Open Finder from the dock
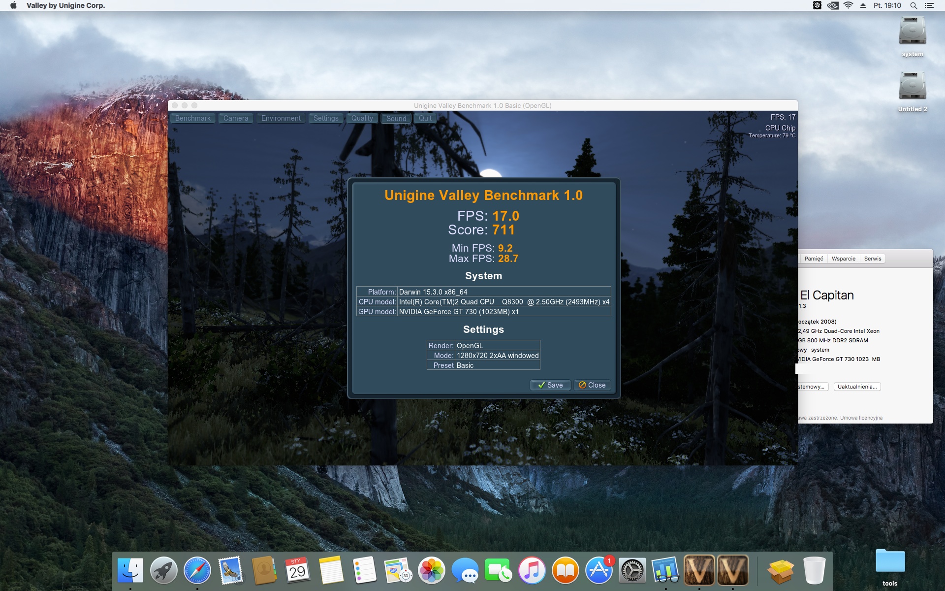The width and height of the screenshot is (945, 591). click(x=130, y=570)
